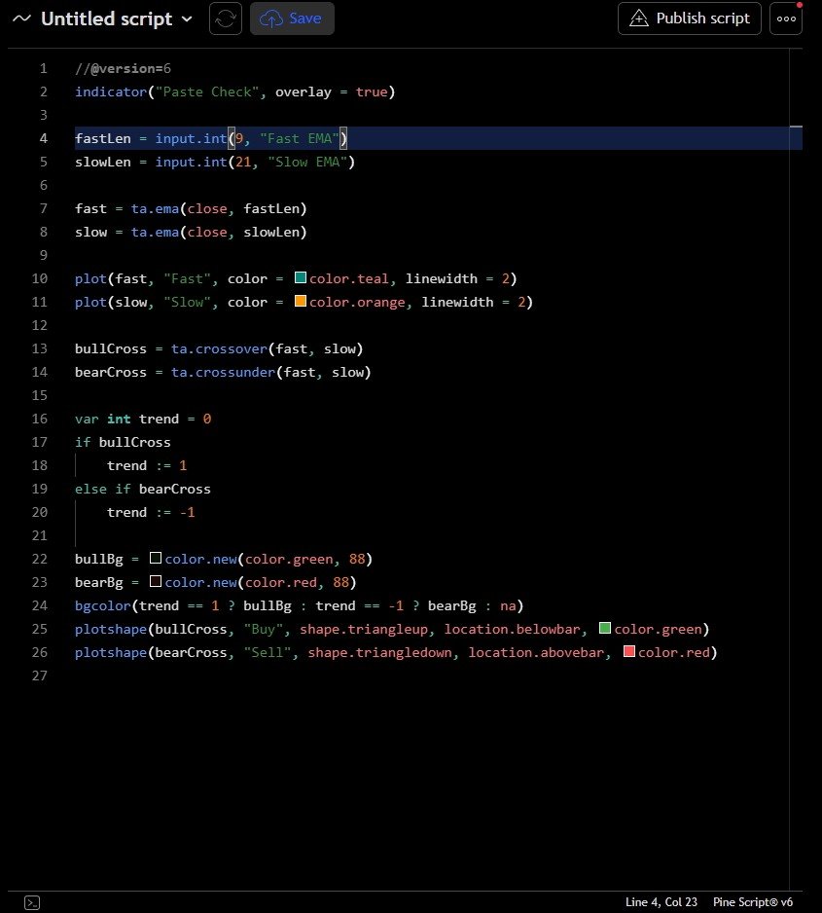822x913 pixels.
Task: Click location.belowbar argument
Action: [x=513, y=629]
